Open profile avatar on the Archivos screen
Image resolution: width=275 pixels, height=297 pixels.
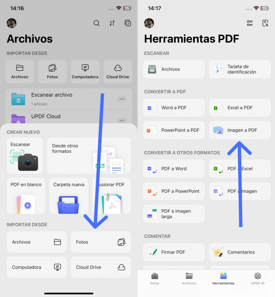[12, 23]
